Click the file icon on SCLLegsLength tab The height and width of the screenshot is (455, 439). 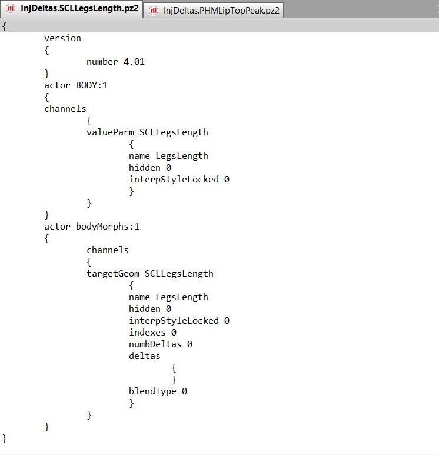11,8
